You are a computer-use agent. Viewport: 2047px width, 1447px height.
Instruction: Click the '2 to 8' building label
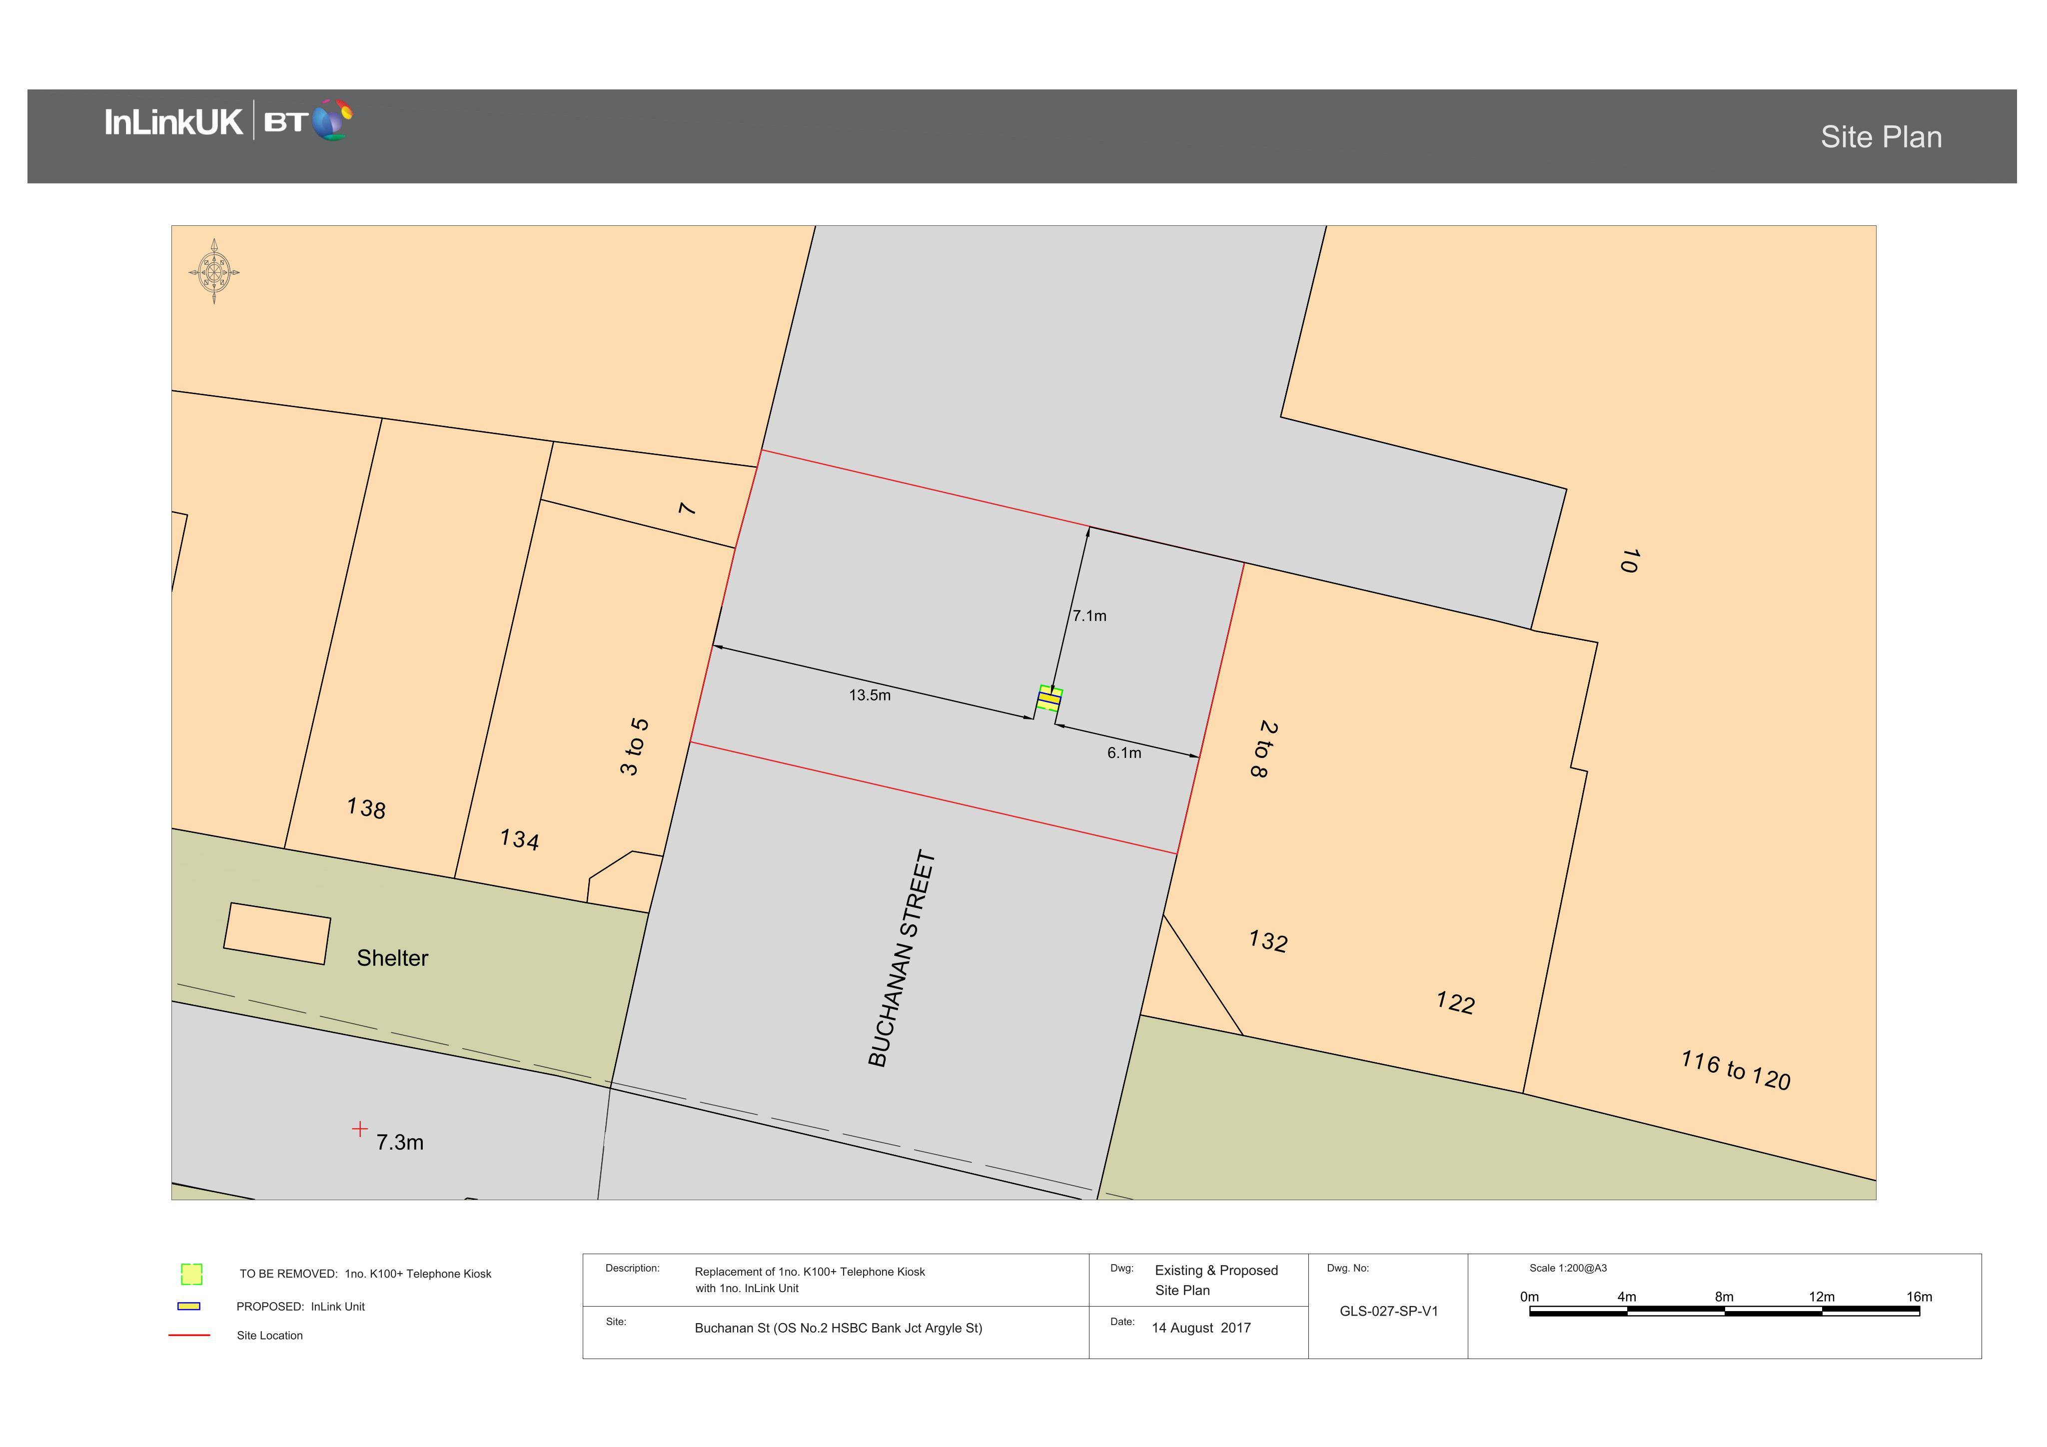[x=1264, y=750]
